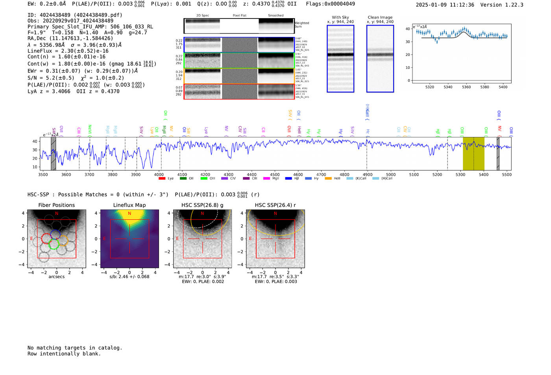Click the red-bordered 2D fiber spectrum row
The width and height of the screenshot is (551, 375).
point(239,92)
